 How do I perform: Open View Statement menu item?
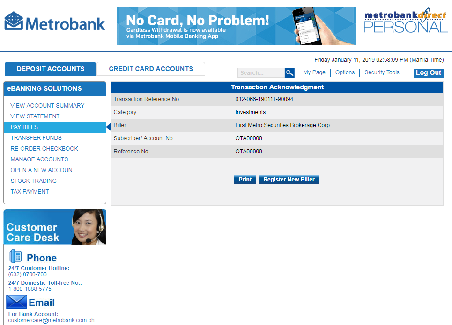[x=35, y=116]
